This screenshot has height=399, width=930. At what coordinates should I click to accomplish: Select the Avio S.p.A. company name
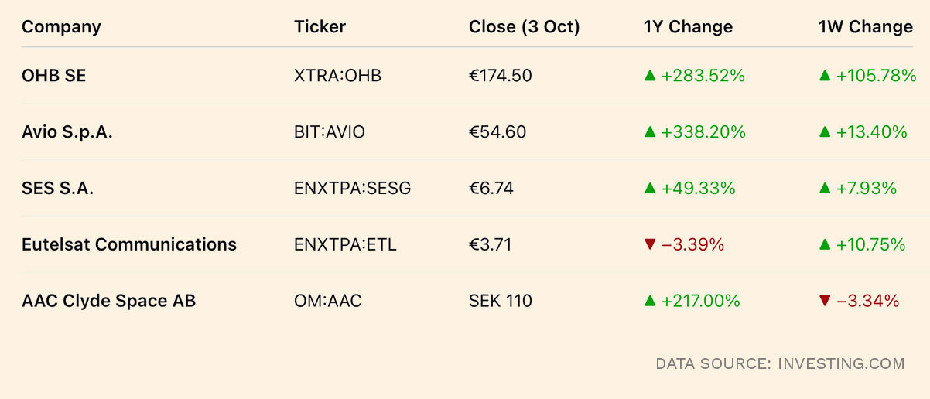tap(67, 132)
